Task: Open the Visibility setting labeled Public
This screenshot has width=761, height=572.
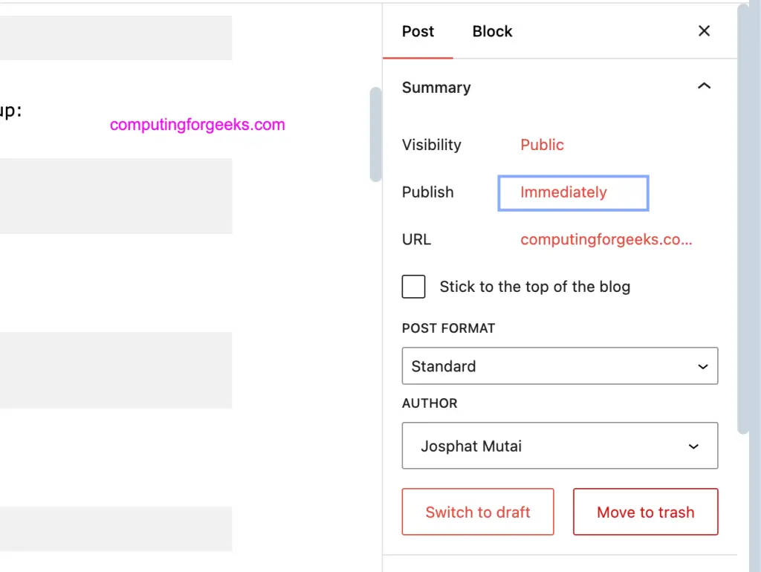Action: tap(542, 145)
